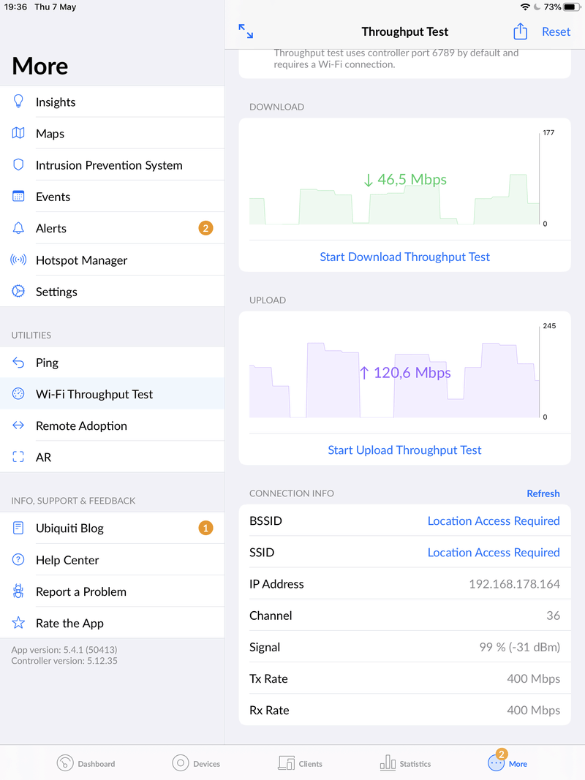
Task: Open Alerts with 2 notifications
Action: (x=112, y=228)
